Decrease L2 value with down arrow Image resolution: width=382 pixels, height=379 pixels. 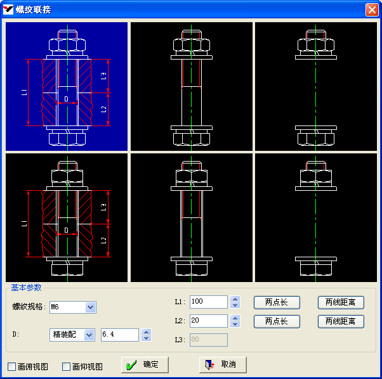pyautogui.click(x=235, y=324)
